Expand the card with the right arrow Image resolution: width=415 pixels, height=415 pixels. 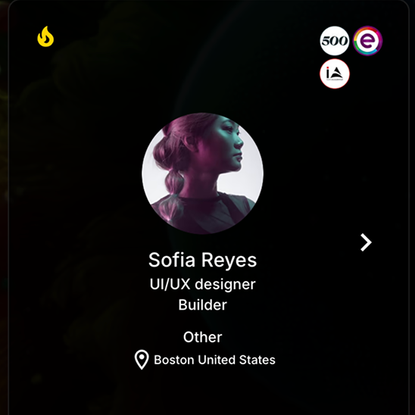(x=366, y=242)
